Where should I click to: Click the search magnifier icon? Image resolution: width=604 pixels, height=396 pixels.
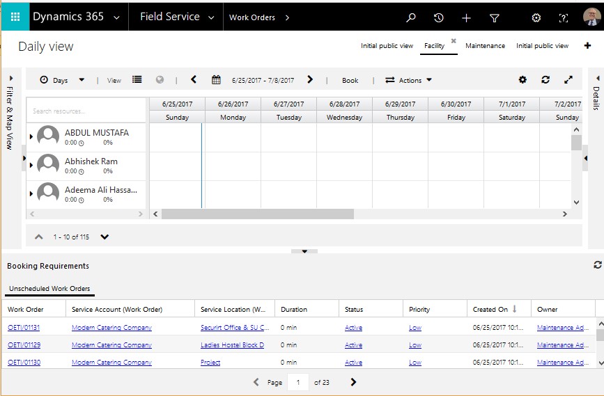pyautogui.click(x=411, y=17)
